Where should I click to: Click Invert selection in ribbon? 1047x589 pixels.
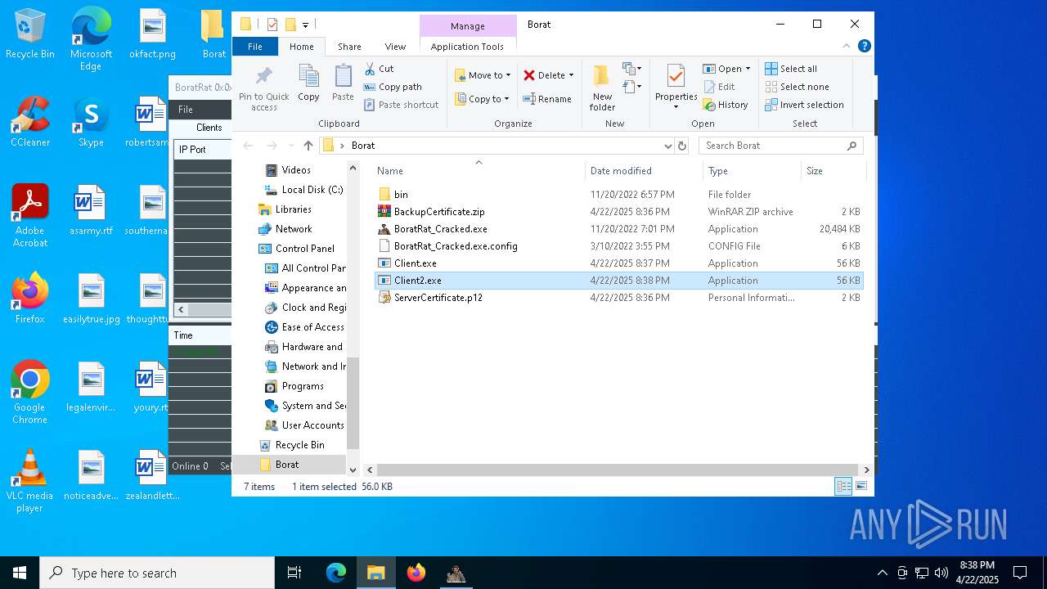tap(804, 105)
